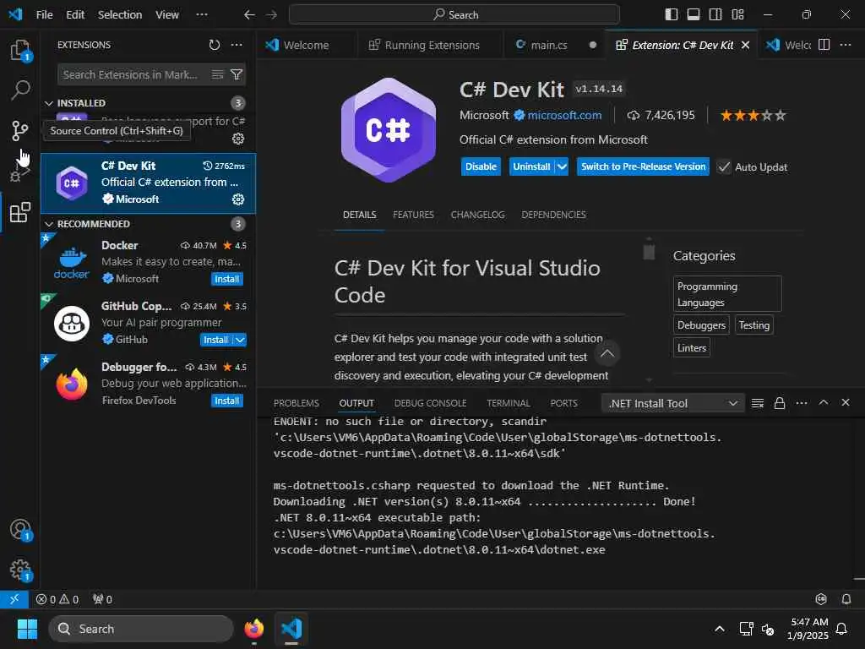Screen dimensions: 865x649
Task: Open the Manage gear in activity bar
Action: click(20, 570)
